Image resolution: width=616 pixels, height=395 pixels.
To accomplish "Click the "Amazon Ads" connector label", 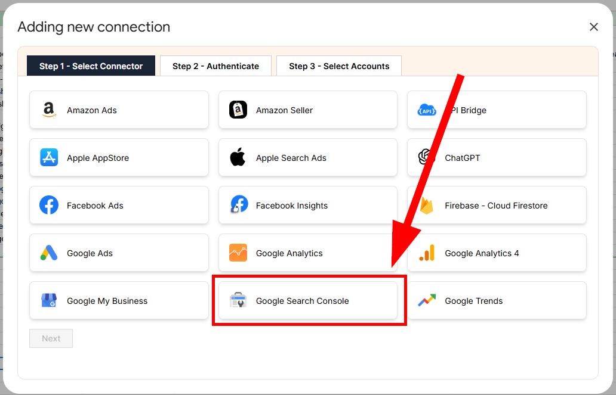I will pyautogui.click(x=91, y=110).
